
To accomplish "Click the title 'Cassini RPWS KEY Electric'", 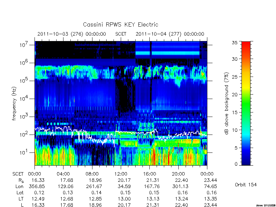I will click(x=120, y=24).
